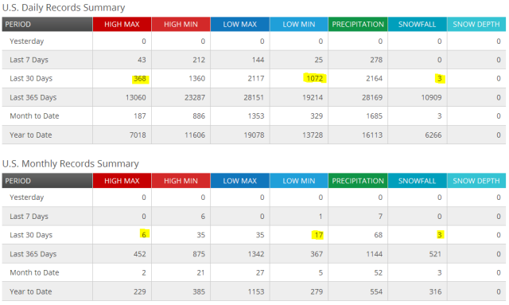Select the cell showing 43
The height and width of the screenshot is (305, 509).
point(122,60)
